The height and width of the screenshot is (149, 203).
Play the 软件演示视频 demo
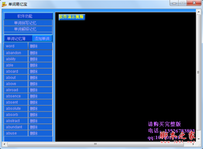(x=72, y=17)
